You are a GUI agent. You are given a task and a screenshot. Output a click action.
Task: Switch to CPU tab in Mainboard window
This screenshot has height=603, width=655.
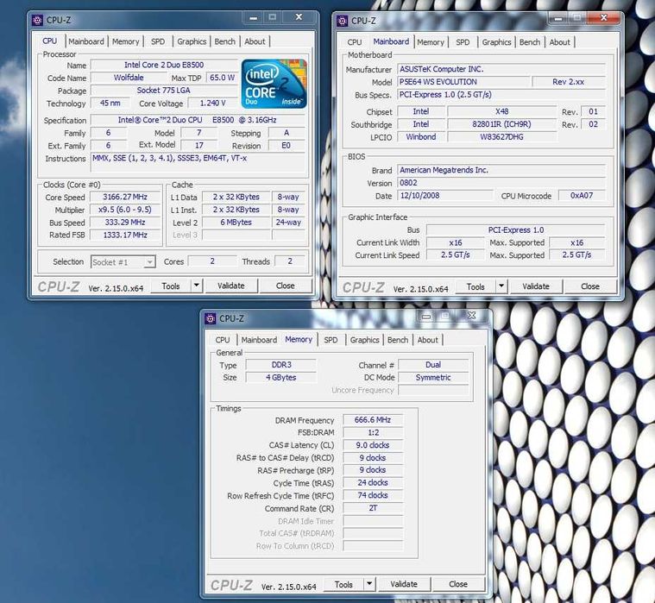355,42
